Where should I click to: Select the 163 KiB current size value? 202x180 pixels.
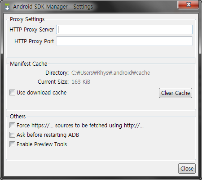tap(81, 82)
